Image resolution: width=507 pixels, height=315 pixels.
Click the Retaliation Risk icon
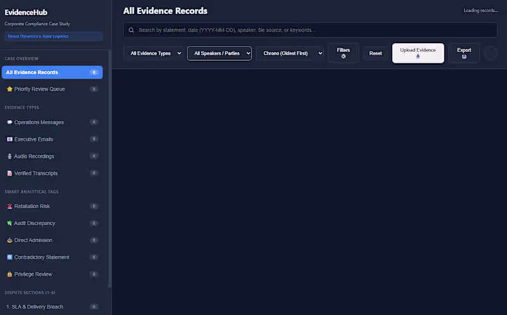tap(10, 206)
